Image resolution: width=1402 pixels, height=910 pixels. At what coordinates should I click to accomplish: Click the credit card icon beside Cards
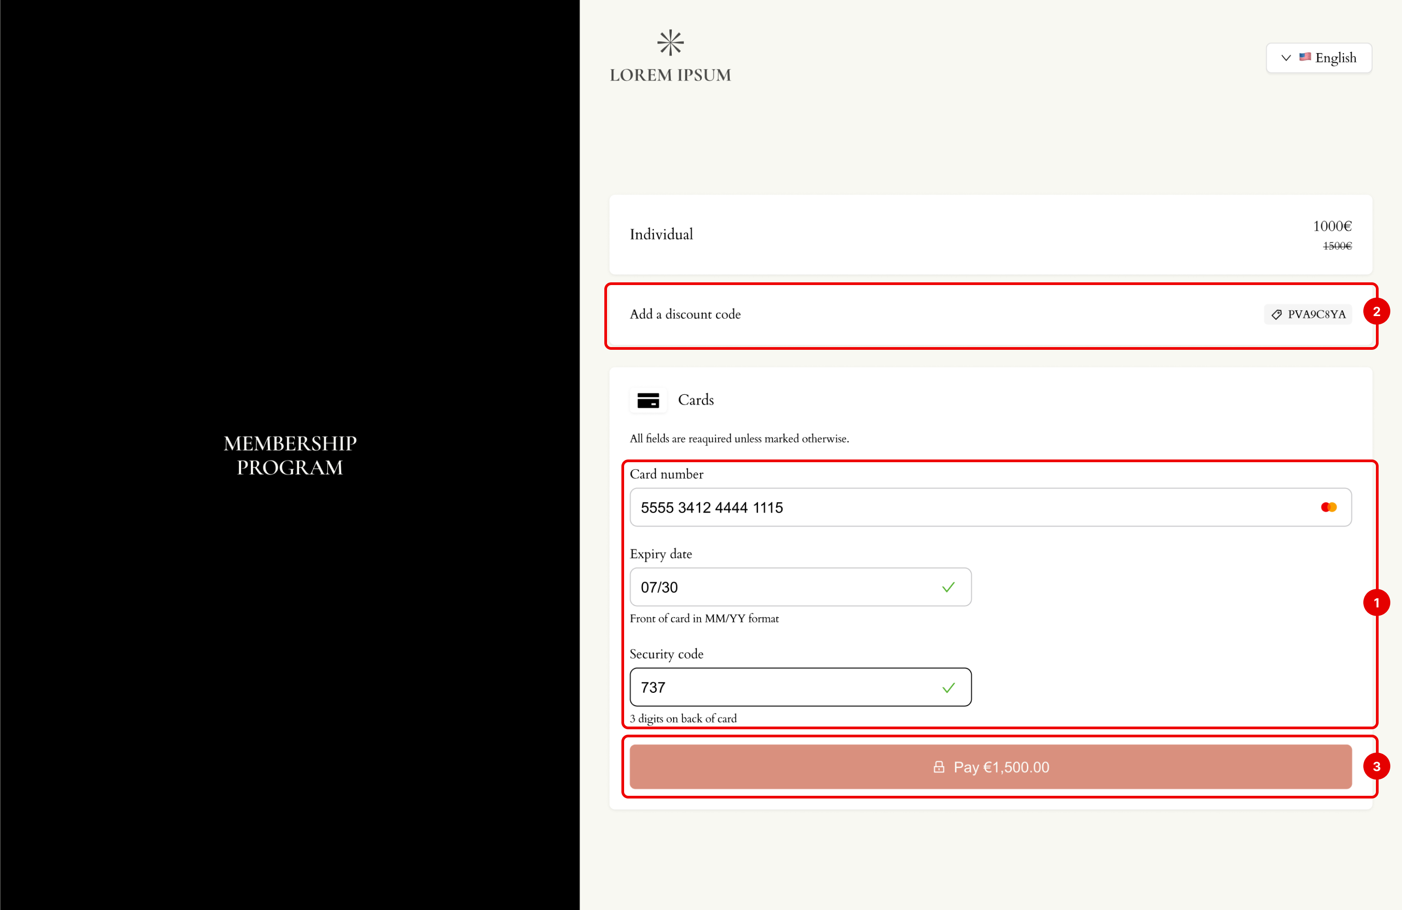pyautogui.click(x=648, y=401)
